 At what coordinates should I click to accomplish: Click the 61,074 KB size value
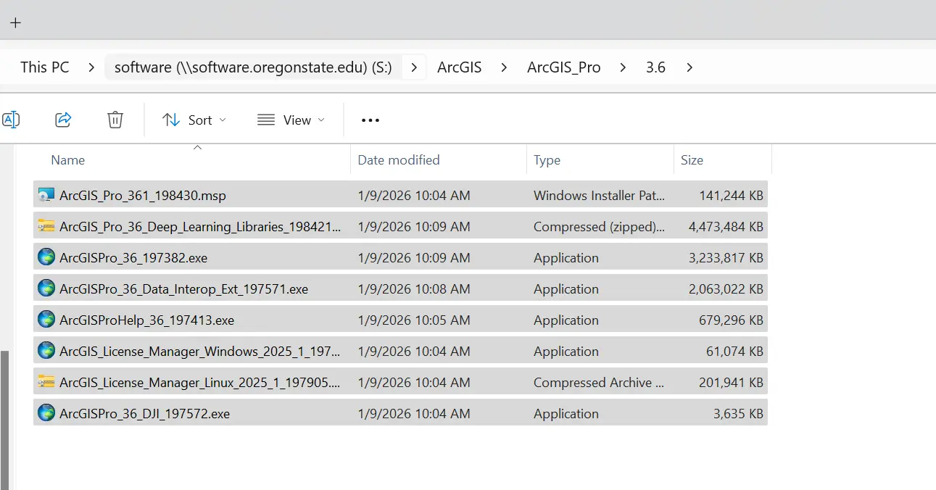click(734, 351)
